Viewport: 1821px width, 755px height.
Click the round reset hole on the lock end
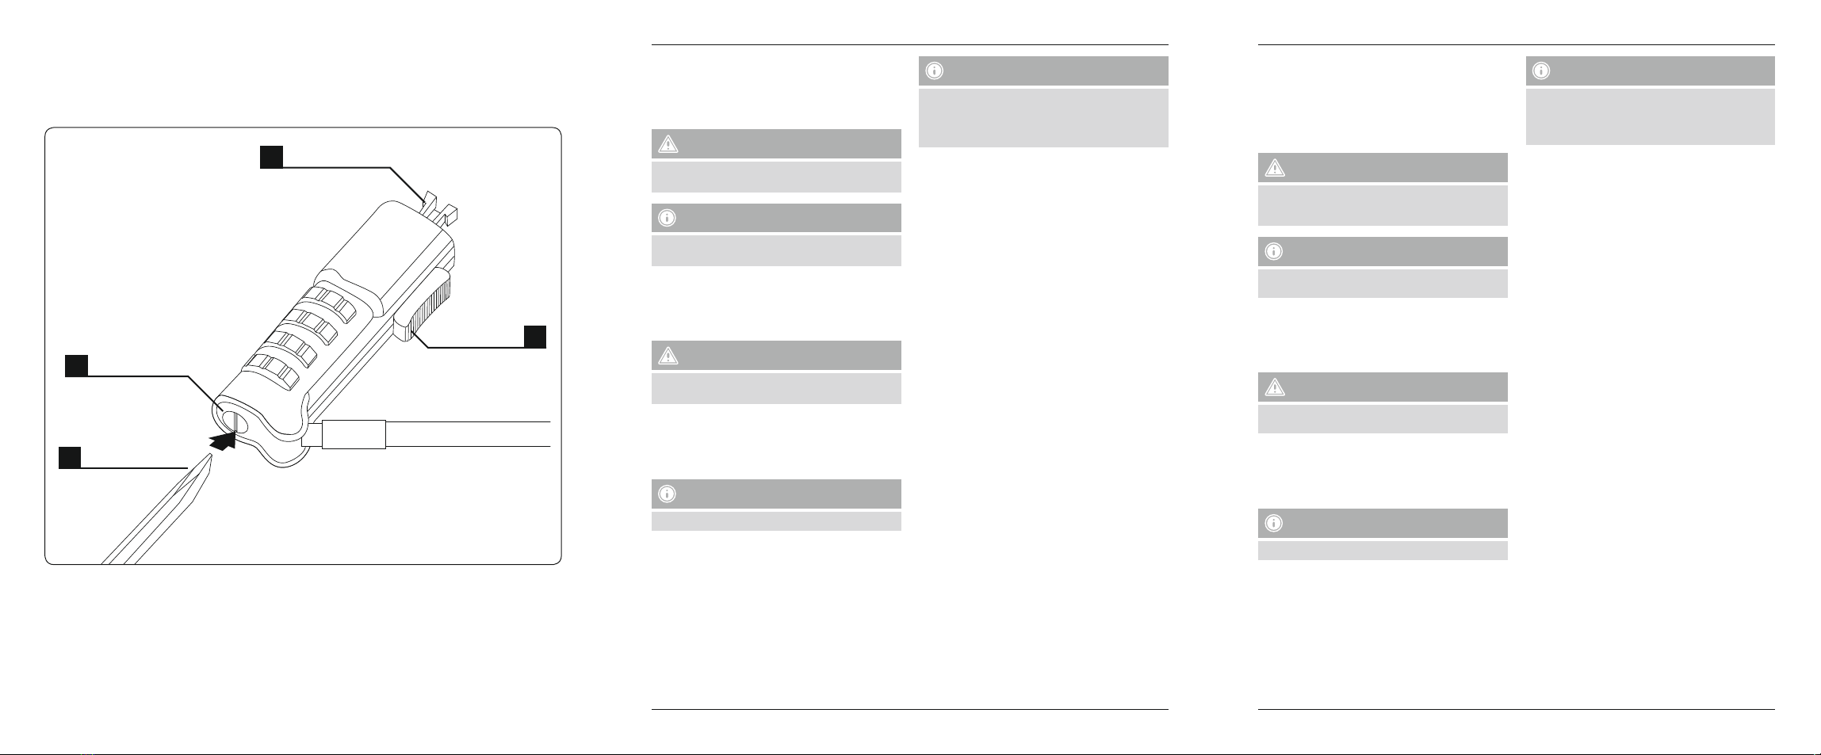coord(231,420)
